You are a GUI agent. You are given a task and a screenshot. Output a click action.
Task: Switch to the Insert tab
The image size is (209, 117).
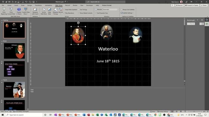(16, 5)
